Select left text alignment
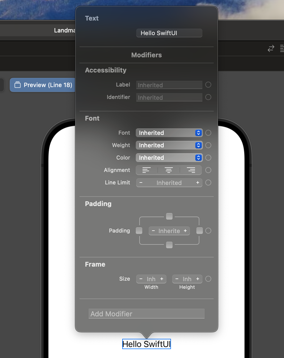Viewport: 284px width, 358px height. pyautogui.click(x=147, y=170)
